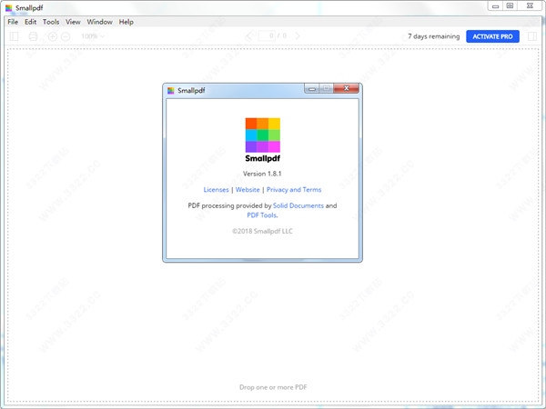Click the Drop one or more PDF text

pyautogui.click(x=273, y=387)
